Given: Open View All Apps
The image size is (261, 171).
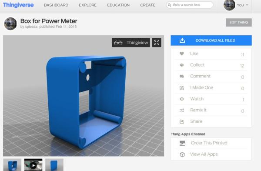Looking at the screenshot, I should tap(204, 154).
